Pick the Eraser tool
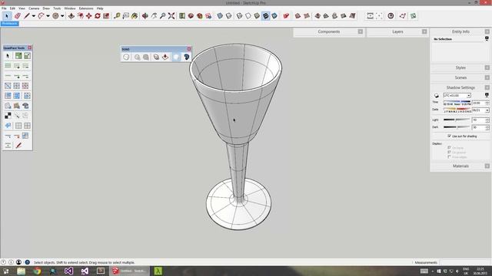 [18, 15]
